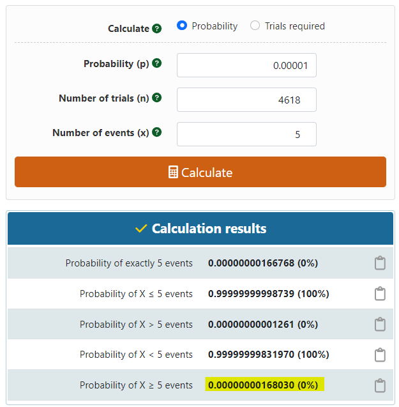Click the value 0.0000000001261 (0%)
Screen dimensions: 399x407
263,325
